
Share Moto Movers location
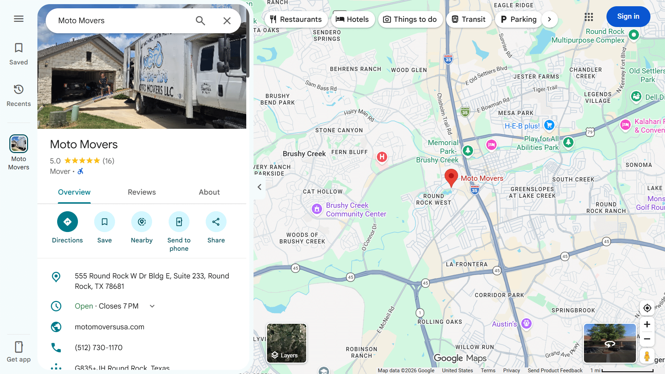point(216,228)
